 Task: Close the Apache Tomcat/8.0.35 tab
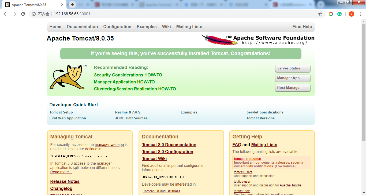tap(62, 5)
